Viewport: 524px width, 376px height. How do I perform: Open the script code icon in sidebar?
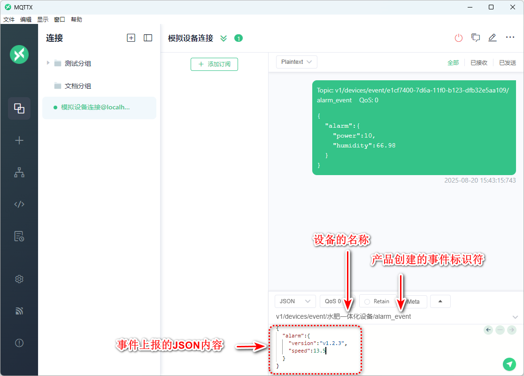coord(19,204)
